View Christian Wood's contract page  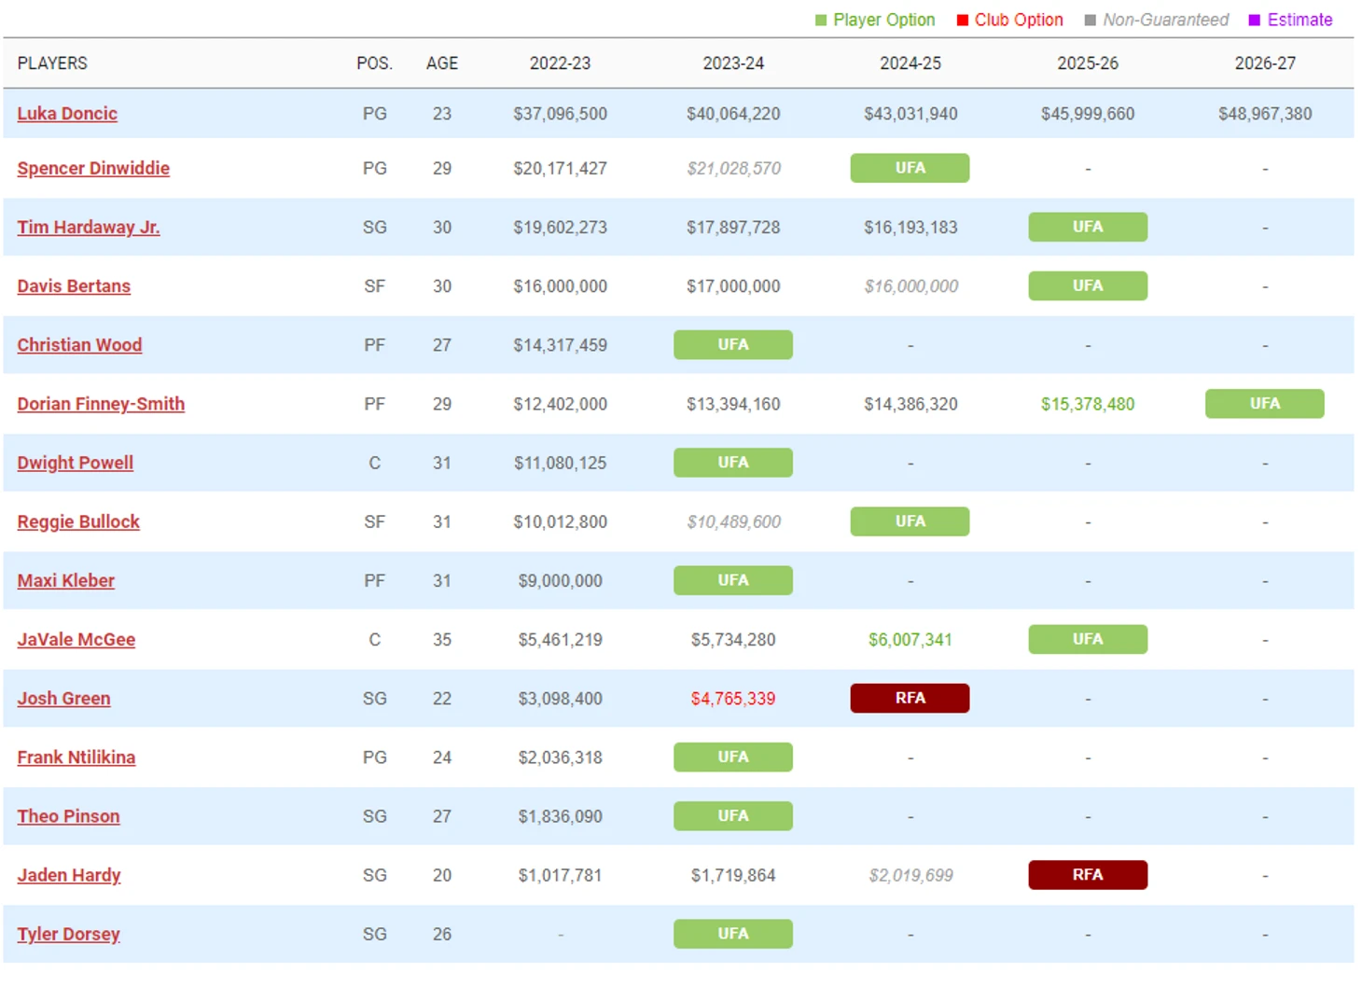[79, 345]
